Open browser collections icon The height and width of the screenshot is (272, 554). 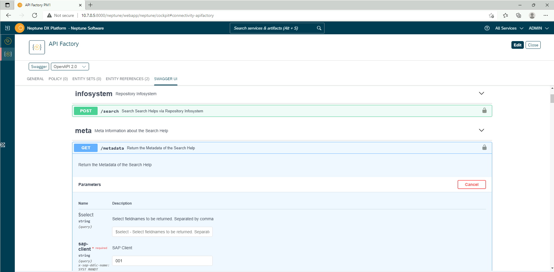[519, 15]
